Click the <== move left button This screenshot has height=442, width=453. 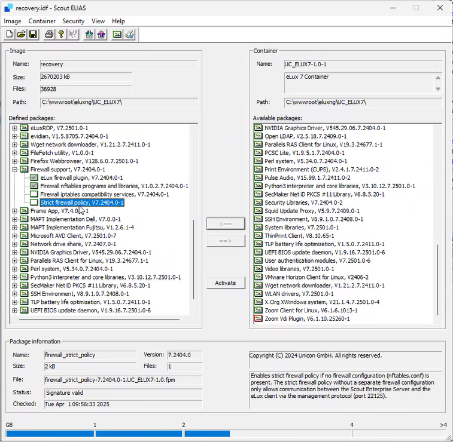(x=226, y=224)
